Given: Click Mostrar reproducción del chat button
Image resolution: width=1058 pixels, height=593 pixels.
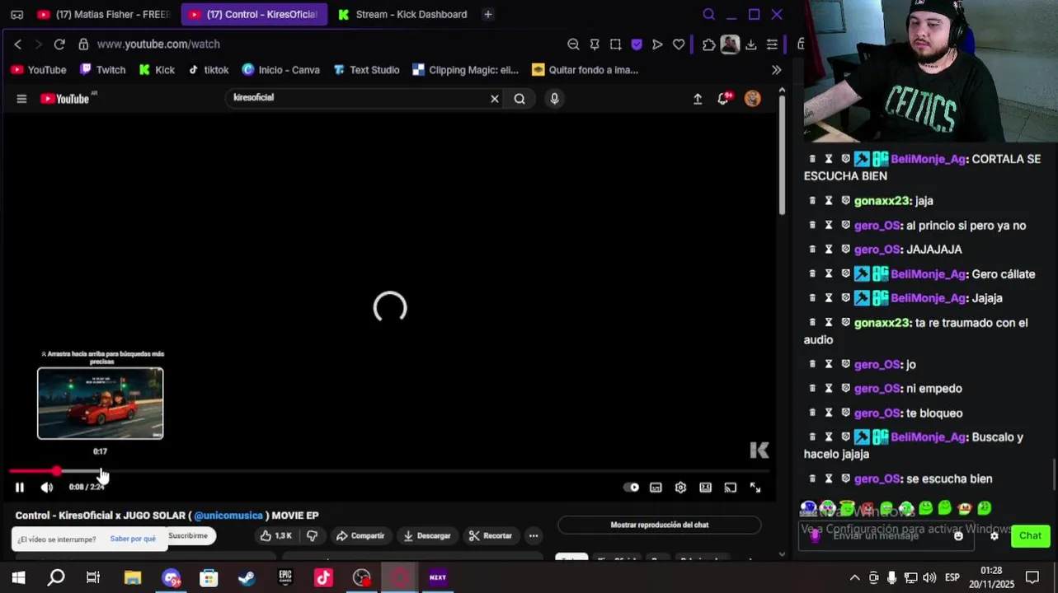Looking at the screenshot, I should pyautogui.click(x=660, y=525).
